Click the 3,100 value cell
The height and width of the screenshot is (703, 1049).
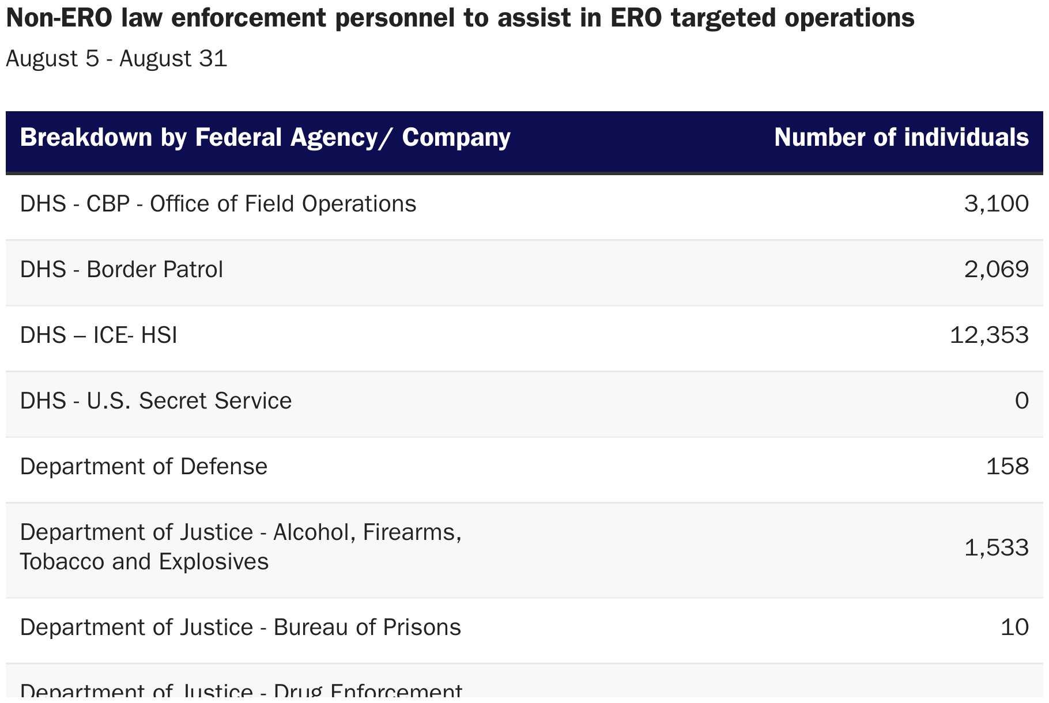pyautogui.click(x=996, y=204)
